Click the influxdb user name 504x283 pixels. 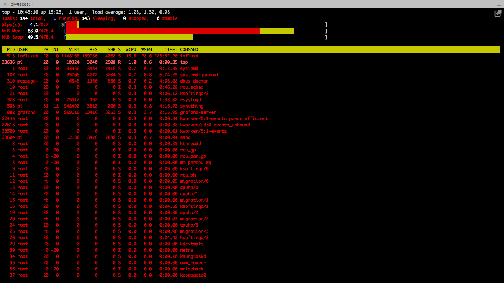28,56
